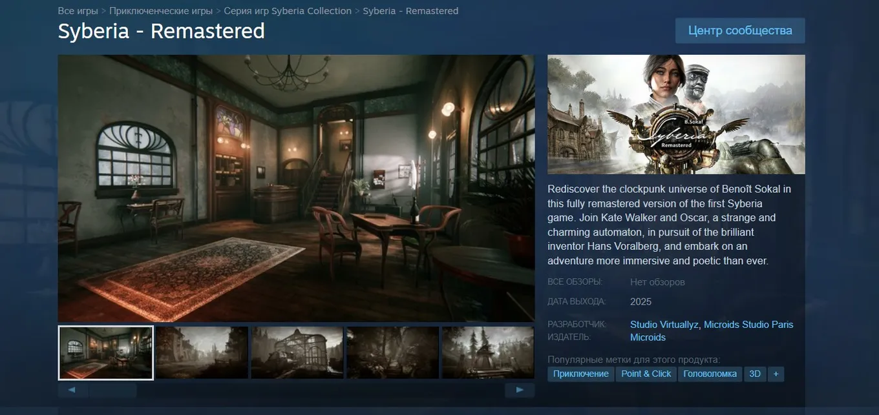Select the 'Point & Click' tag

(646, 374)
